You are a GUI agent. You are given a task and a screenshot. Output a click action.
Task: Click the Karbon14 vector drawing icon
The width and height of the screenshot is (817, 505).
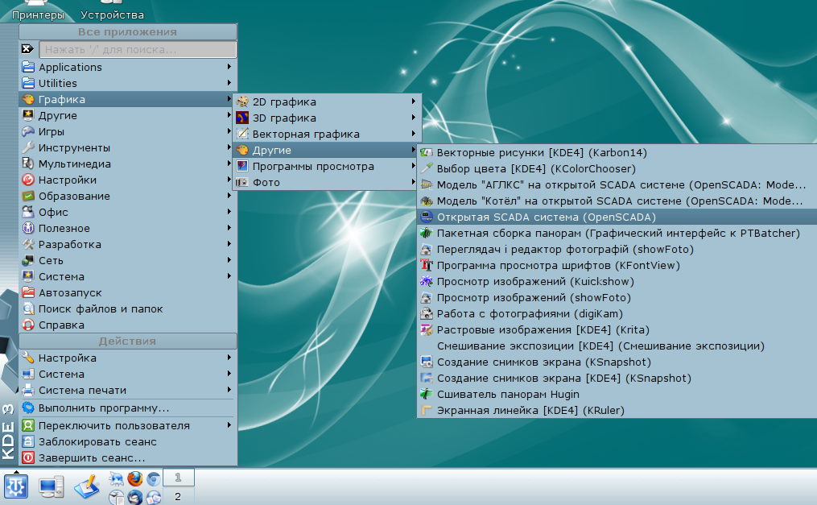point(427,153)
